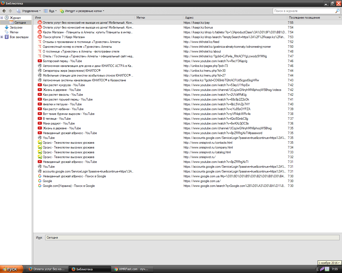Click YouTube icon of Болгарский перец row
The width and height of the screenshot is (342, 273).
pyautogui.click(x=40, y=61)
